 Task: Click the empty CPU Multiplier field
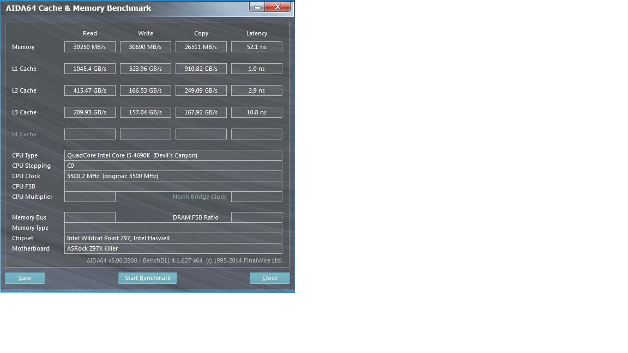click(x=90, y=197)
